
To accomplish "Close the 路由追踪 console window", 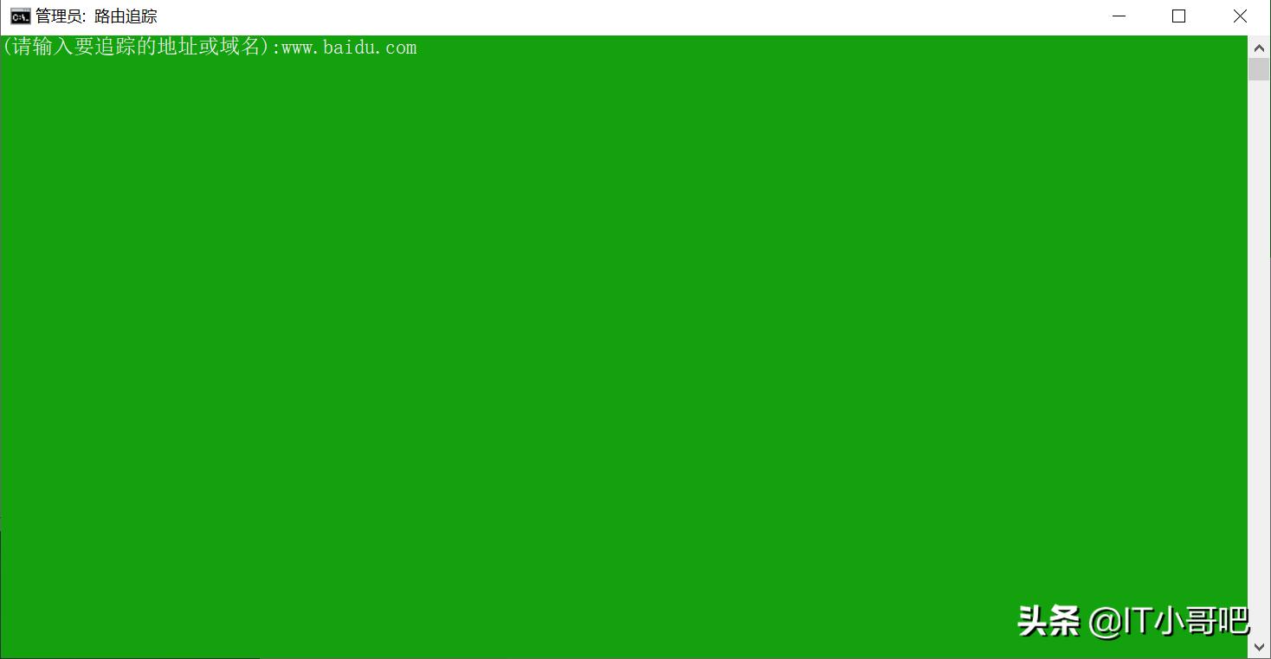I will 1239,16.
